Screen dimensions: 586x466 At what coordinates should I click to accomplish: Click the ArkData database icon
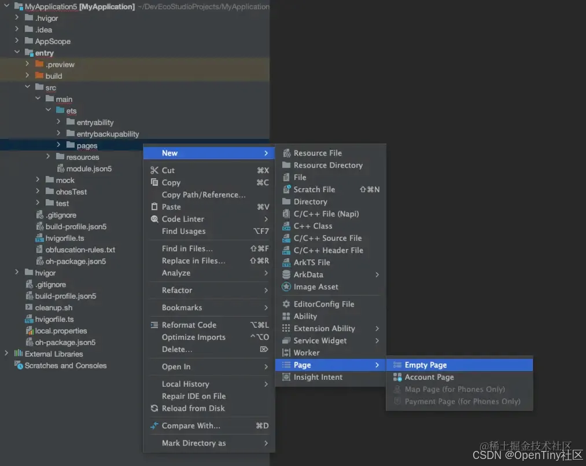[286, 274]
